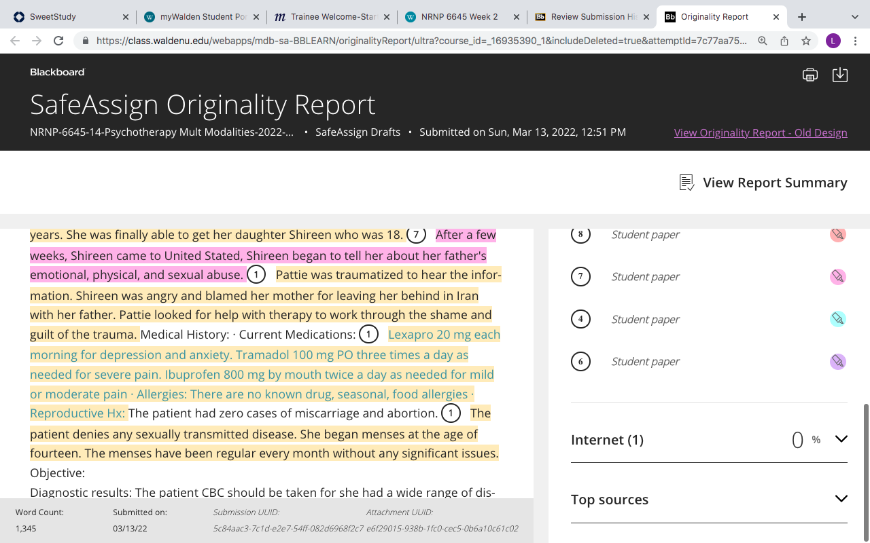Image resolution: width=870 pixels, height=543 pixels.
Task: Select source number 8 circle in list
Action: (x=580, y=234)
